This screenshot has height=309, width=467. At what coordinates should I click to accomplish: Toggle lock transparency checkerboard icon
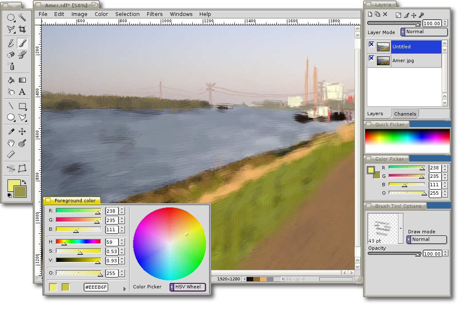pos(398,15)
